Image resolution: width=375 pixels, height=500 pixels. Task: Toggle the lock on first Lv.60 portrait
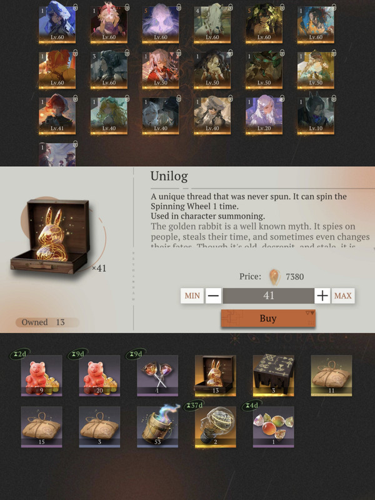[x=75, y=7]
